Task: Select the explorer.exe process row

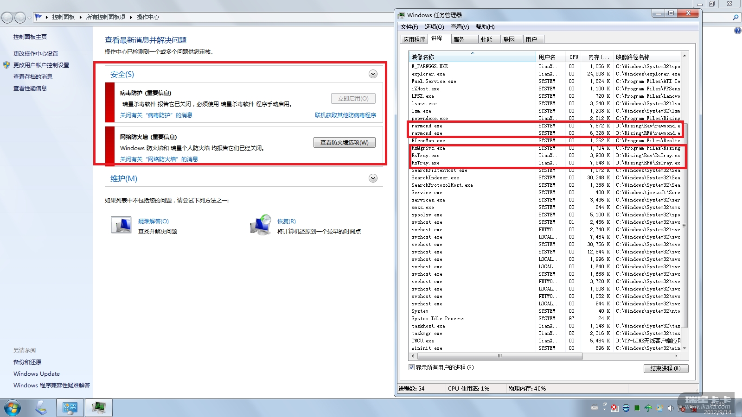Action: (545, 74)
